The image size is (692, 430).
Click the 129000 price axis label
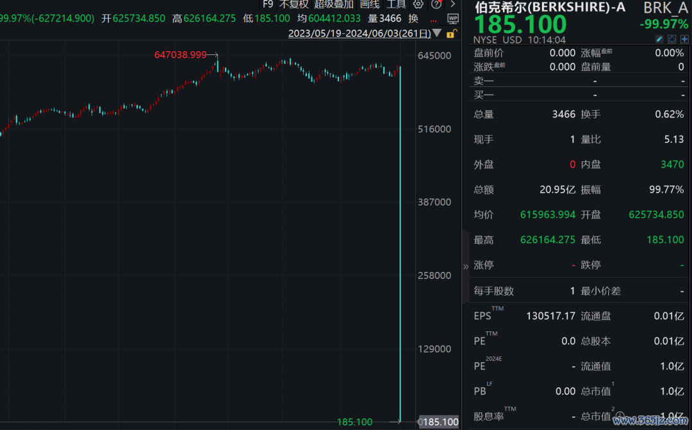(434, 349)
